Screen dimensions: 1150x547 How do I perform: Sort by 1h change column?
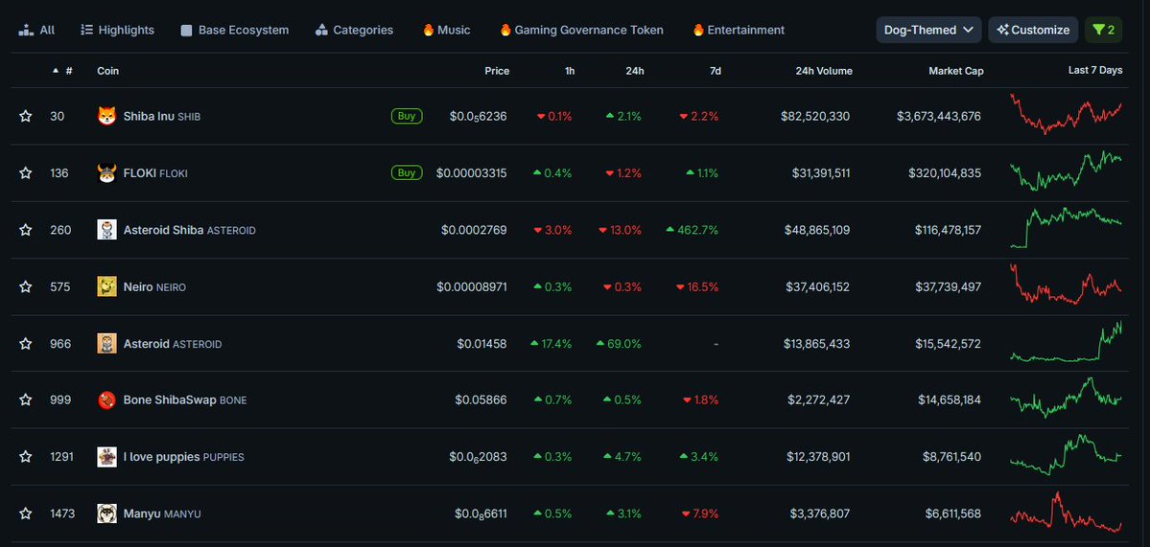pyautogui.click(x=570, y=71)
